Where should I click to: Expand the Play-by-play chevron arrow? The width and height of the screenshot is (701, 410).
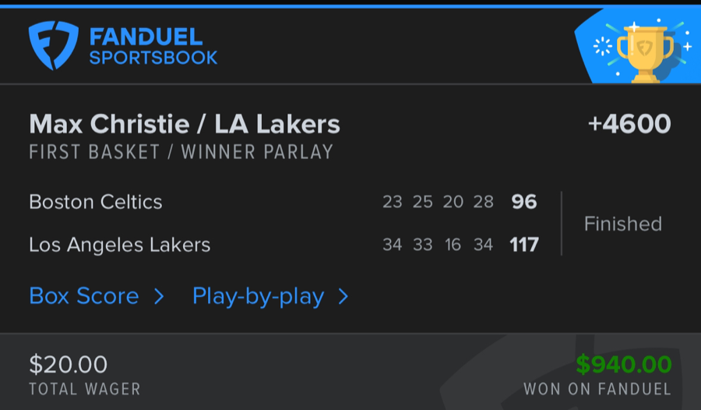coord(343,296)
